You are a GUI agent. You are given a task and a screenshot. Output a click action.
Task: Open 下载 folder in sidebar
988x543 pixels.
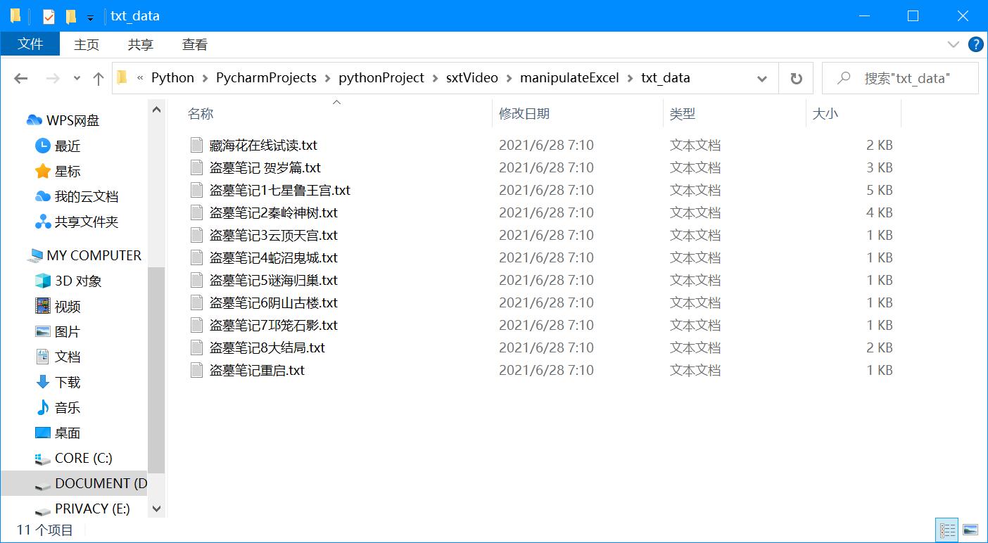coord(68,382)
